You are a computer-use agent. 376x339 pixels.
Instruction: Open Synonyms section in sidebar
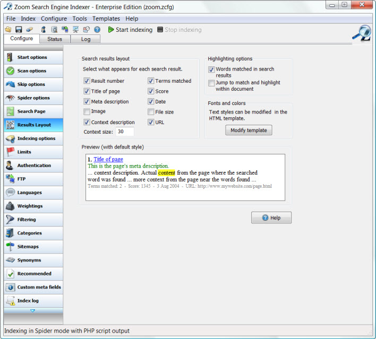coord(33,260)
